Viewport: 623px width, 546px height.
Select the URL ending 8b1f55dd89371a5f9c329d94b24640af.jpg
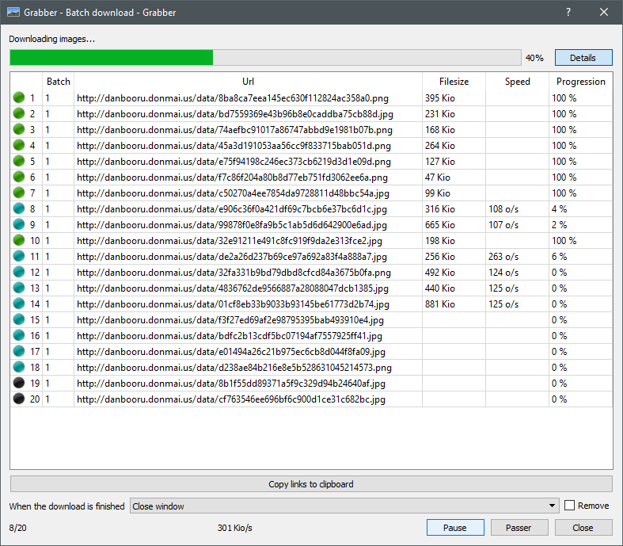pyautogui.click(x=231, y=384)
